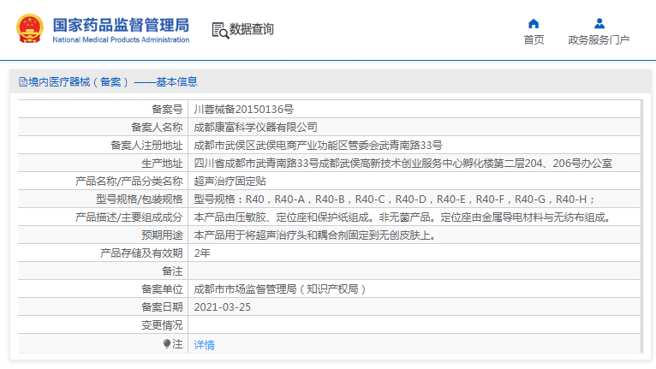Click the 生产地址 label
This screenshot has width=656, height=369.
pos(163,164)
